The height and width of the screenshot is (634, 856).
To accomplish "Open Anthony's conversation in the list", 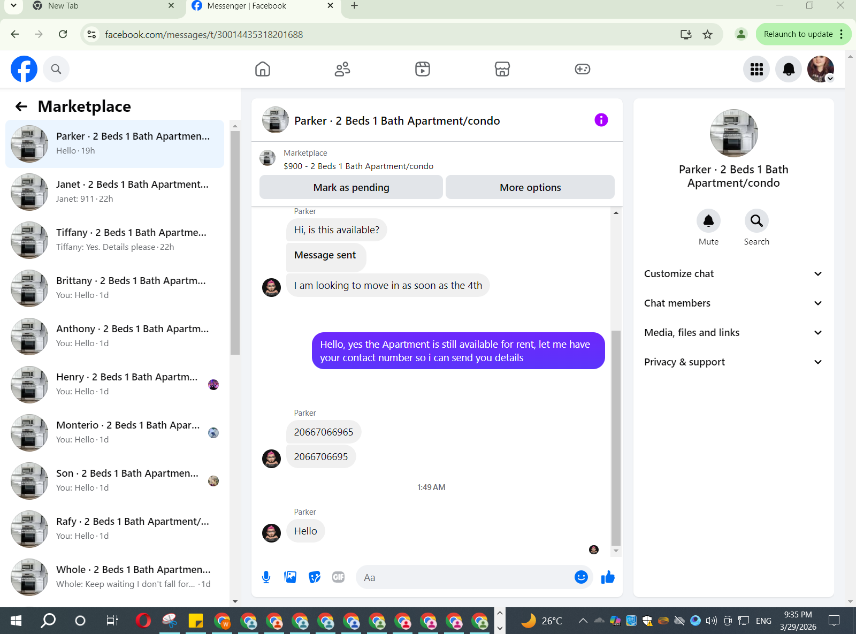I will [114, 337].
